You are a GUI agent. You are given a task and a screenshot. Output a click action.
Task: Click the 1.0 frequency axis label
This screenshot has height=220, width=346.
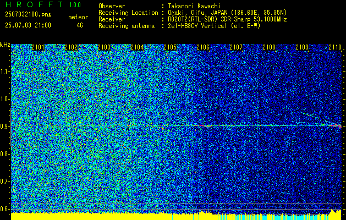tap(4, 100)
